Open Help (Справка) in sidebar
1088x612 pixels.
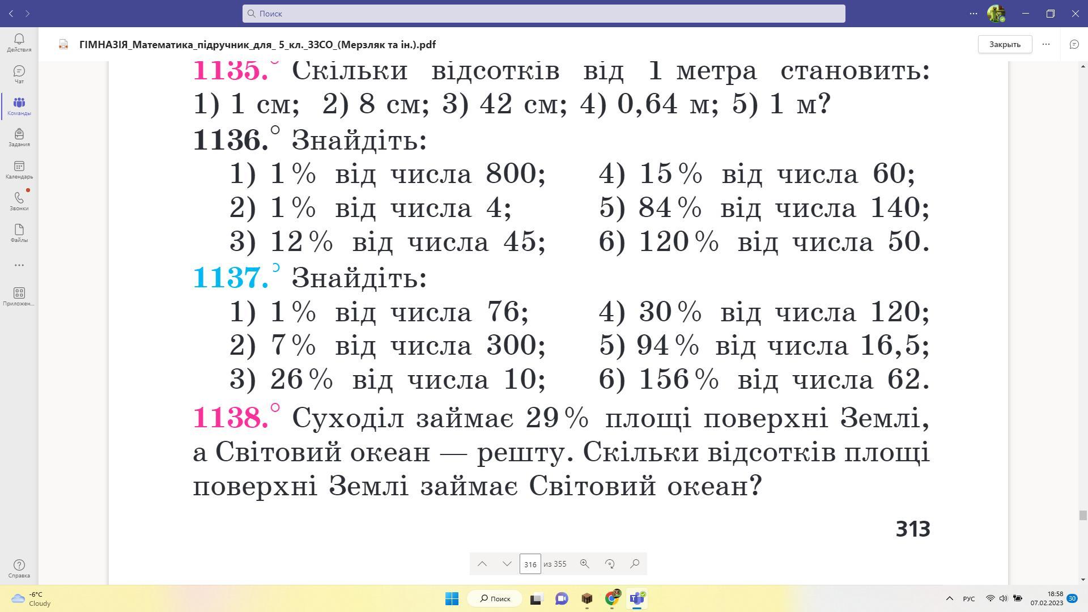19,568
